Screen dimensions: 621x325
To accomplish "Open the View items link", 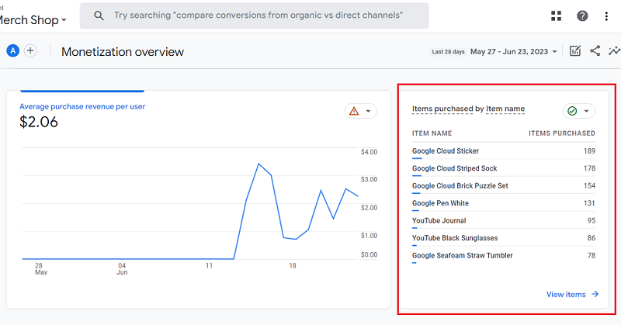I will 572,294.
